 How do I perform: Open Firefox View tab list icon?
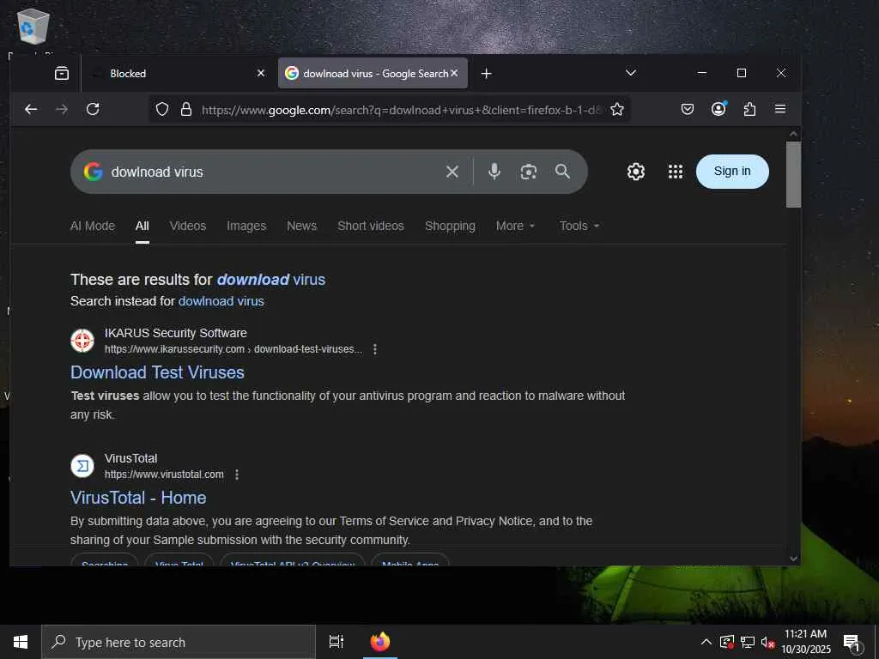(x=62, y=74)
